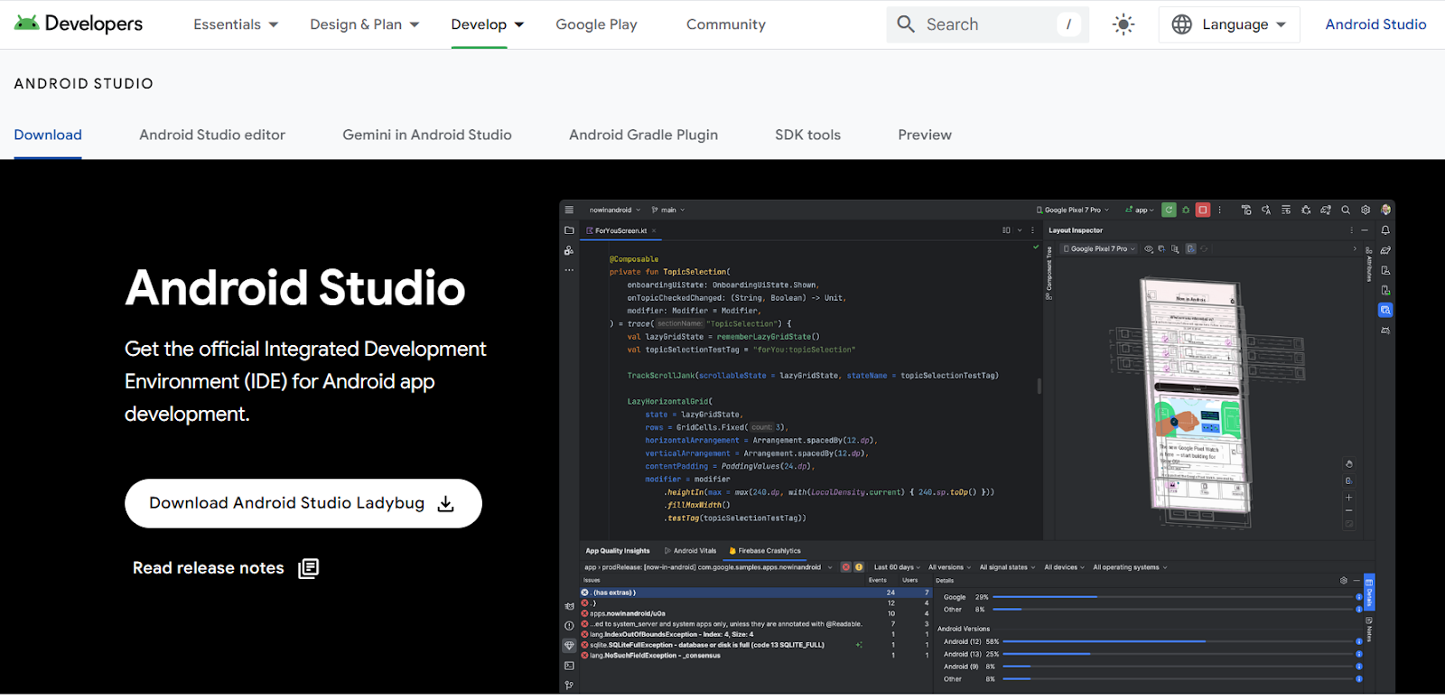Image resolution: width=1445 pixels, height=700 pixels.
Task: Click hamburger menu icon in IDE screenshot
Action: coord(569,210)
